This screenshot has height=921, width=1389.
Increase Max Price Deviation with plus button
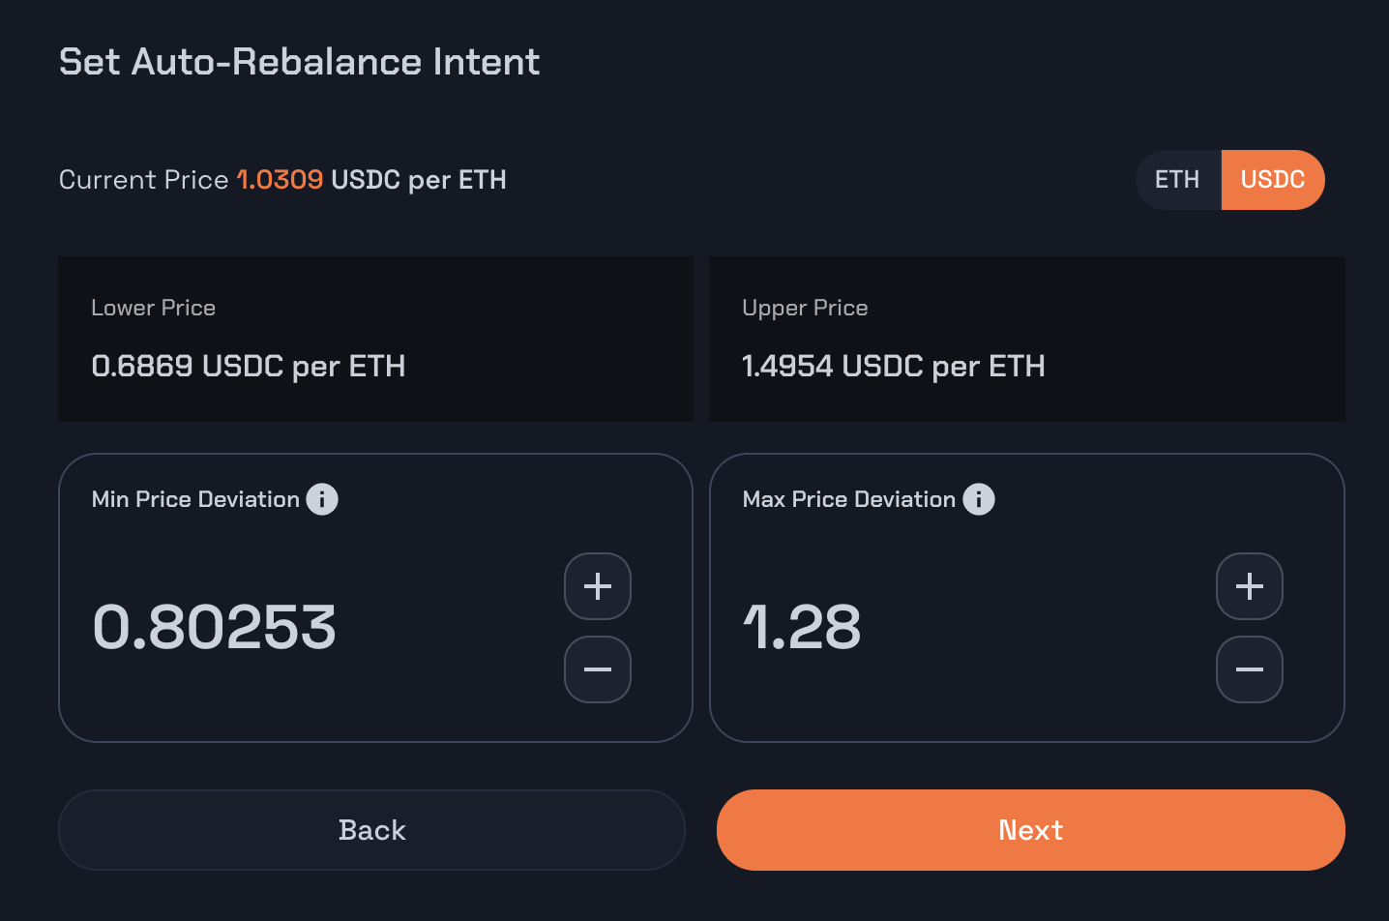[x=1250, y=586]
